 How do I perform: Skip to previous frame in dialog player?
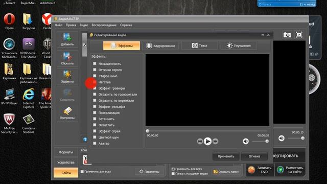200,141
